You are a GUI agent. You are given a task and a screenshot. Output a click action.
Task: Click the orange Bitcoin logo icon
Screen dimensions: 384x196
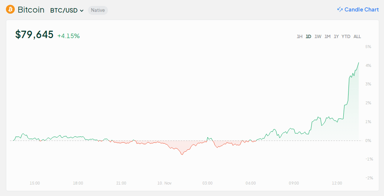click(x=10, y=10)
